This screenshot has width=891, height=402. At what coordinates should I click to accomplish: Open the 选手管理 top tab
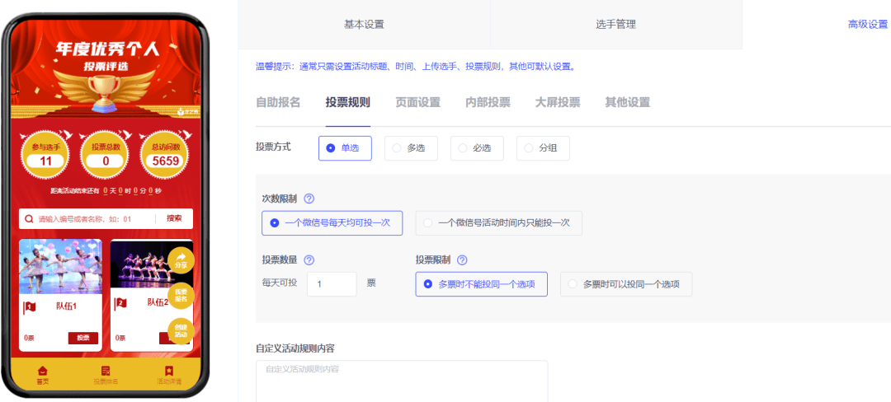(x=615, y=25)
